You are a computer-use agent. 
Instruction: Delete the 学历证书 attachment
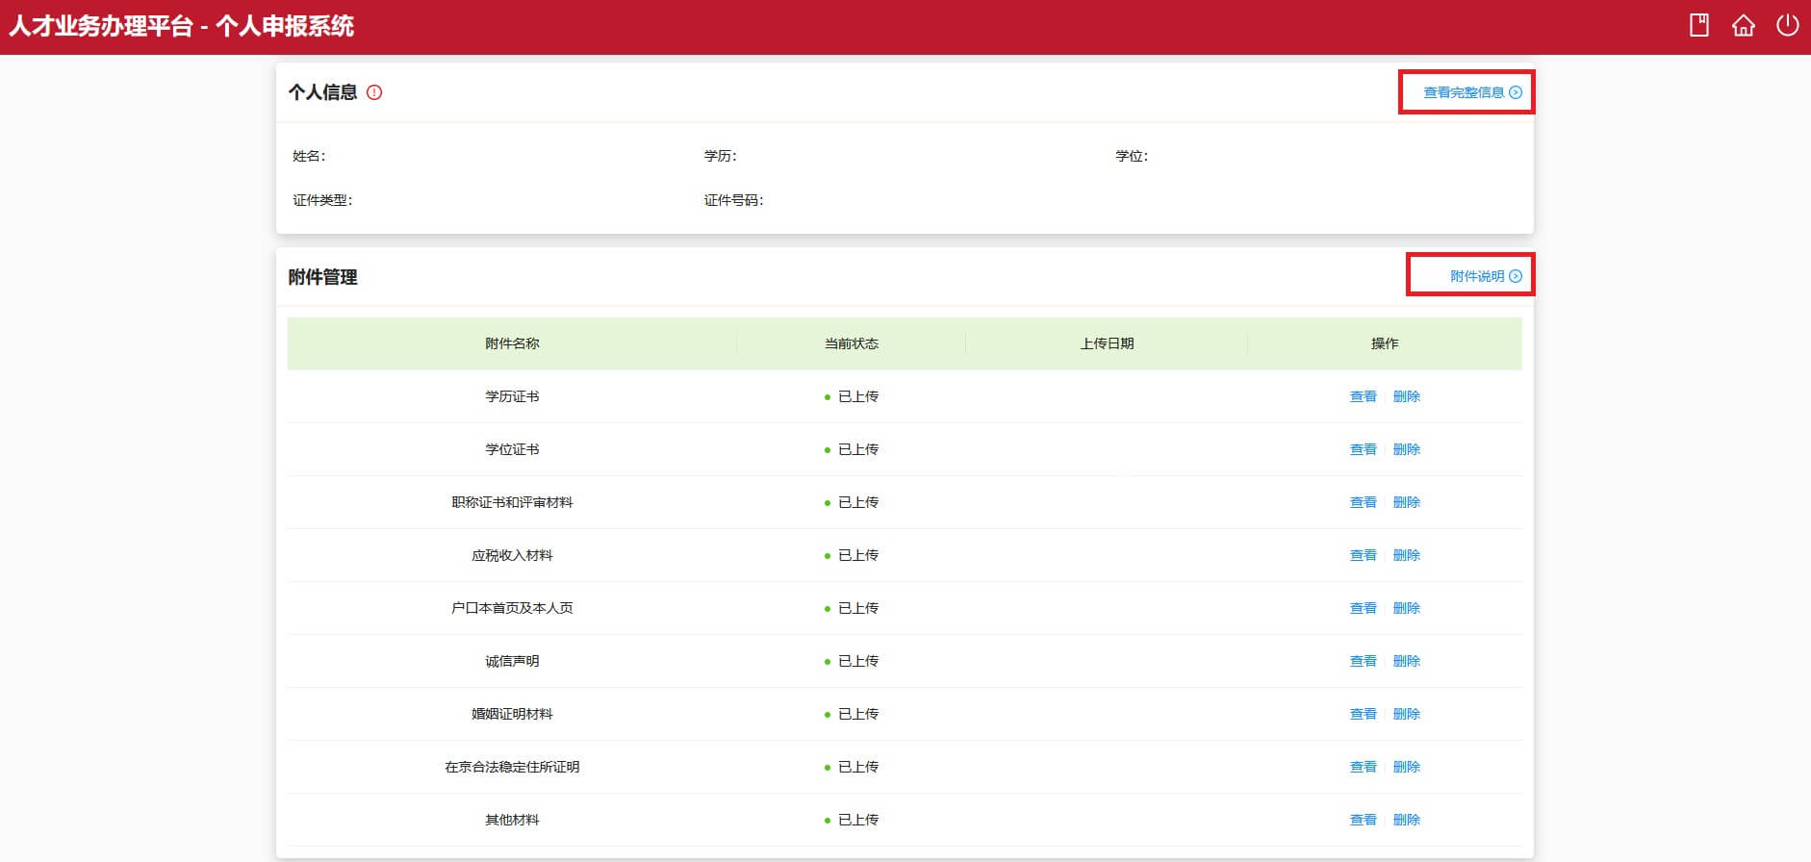pyautogui.click(x=1406, y=396)
